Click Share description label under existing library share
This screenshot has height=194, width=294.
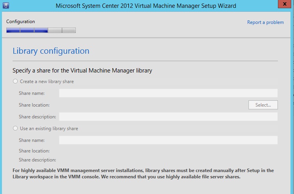click(37, 160)
